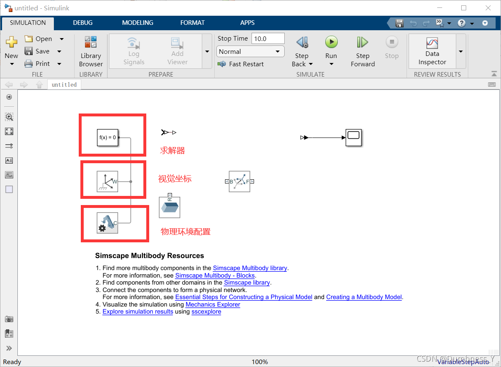Select the Brick Solid block
The image size is (501, 367).
point(169,207)
